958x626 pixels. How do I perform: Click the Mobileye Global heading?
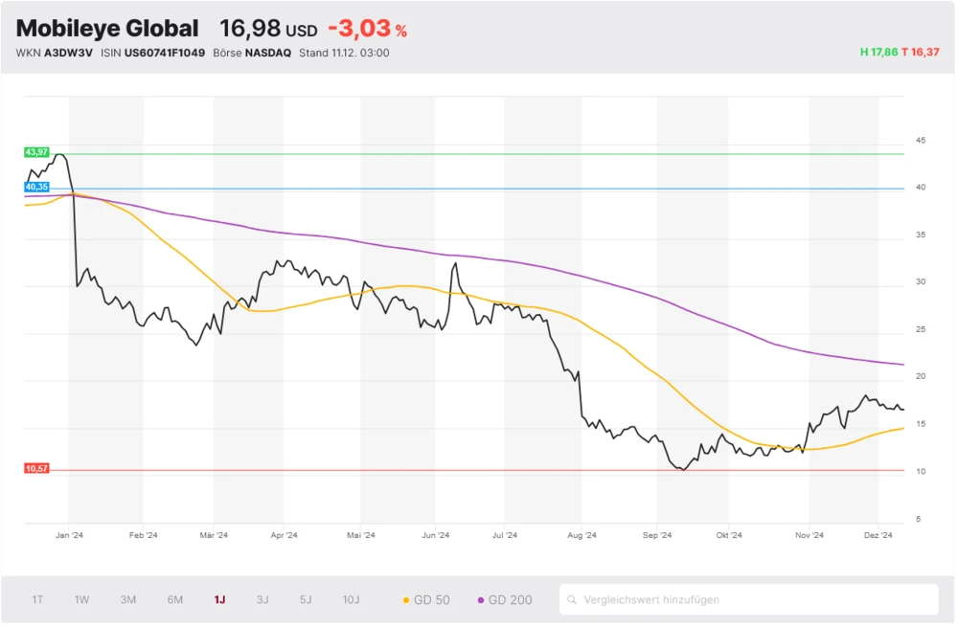pyautogui.click(x=107, y=29)
